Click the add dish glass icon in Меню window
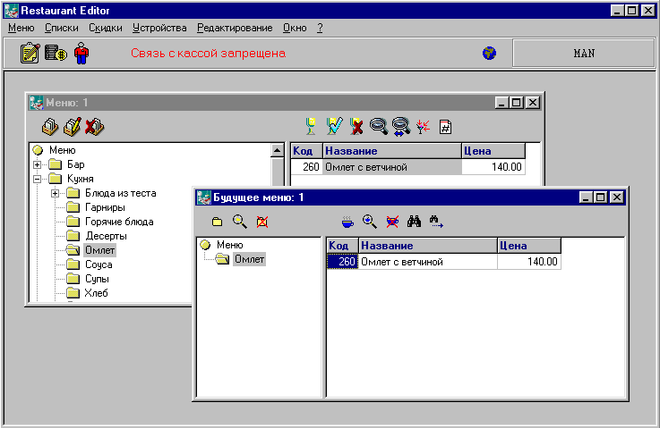Screen dimensions: 660x428 click(x=311, y=126)
